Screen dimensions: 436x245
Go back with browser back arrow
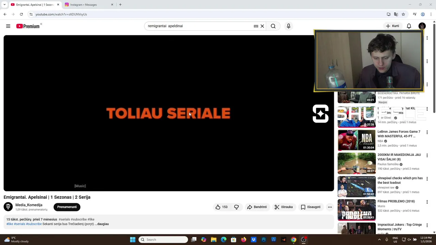(x=5, y=14)
